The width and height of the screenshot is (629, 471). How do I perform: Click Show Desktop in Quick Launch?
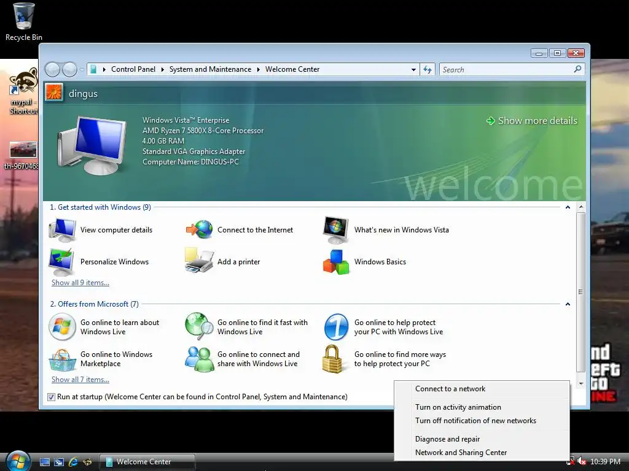[45, 462]
